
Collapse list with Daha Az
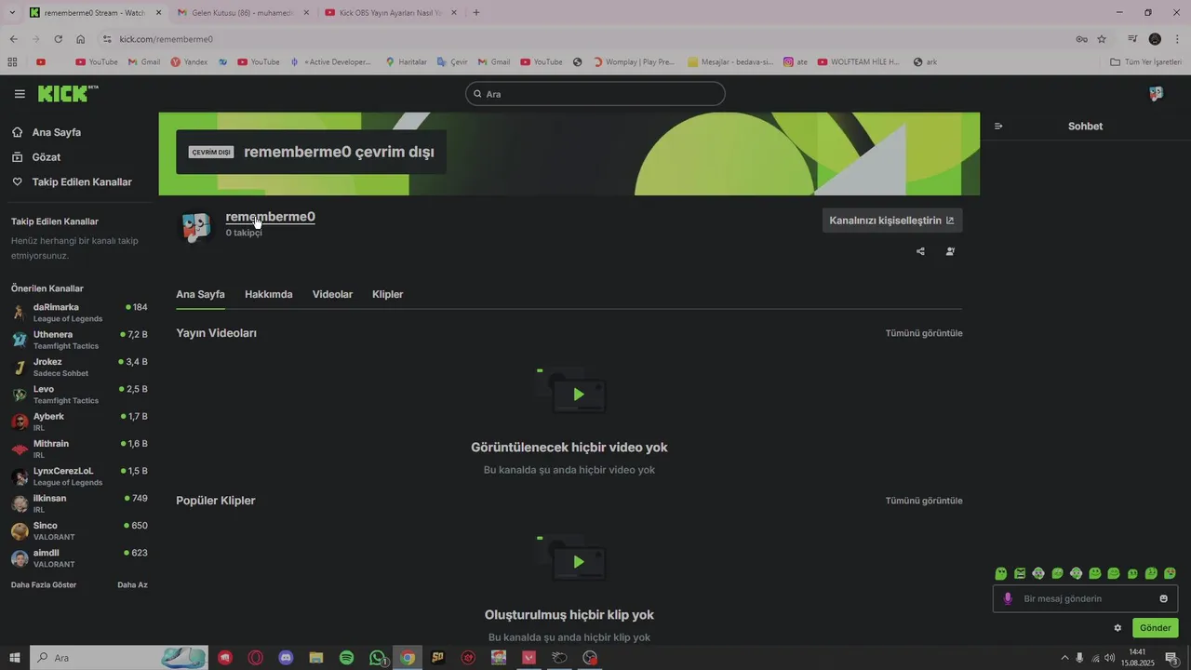[132, 584]
